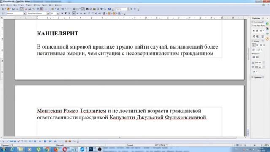Run the Spelling and Grammar check icon
The width and height of the screenshot is (270, 152).
(38, 9)
